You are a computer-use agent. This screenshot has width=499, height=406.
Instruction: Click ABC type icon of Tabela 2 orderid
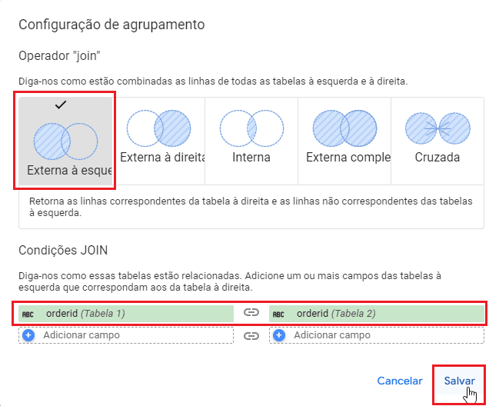click(x=279, y=314)
